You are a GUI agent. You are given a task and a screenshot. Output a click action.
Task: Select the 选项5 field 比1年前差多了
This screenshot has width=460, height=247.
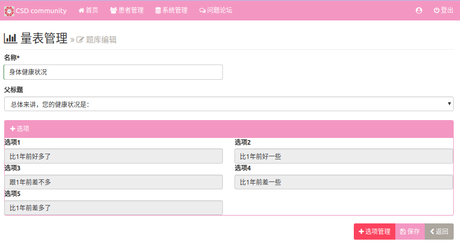[113, 208]
